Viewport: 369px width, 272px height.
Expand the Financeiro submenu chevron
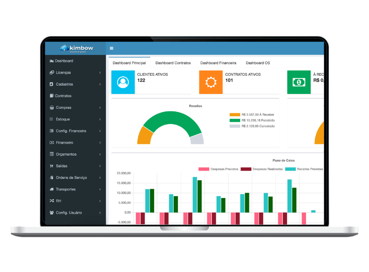click(100, 143)
